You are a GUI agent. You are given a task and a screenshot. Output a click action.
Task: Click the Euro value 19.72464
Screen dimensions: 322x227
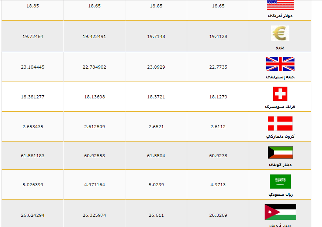(33, 36)
